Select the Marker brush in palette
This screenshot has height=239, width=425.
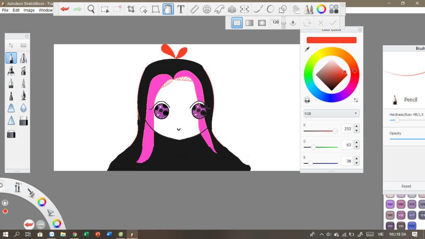point(11,71)
